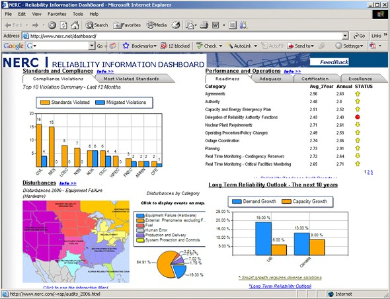Open the Help menu
This screenshot has width=390, height=299.
pos(94,14)
